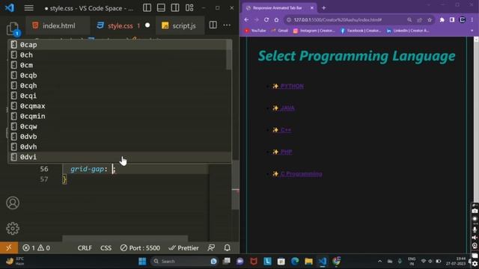This screenshot has width=479, height=269.
Task: Click the PYTHON link on the page
Action: point(292,87)
